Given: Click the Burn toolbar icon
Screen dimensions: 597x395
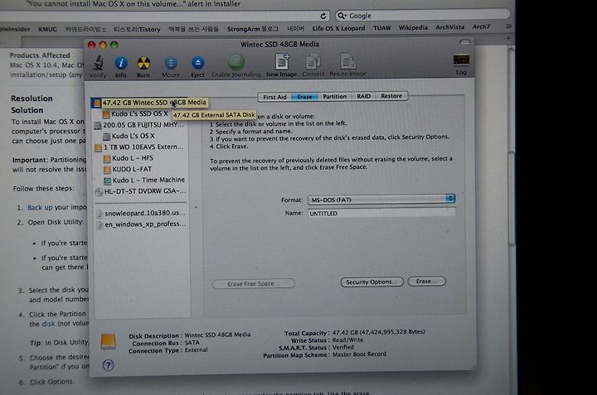Looking at the screenshot, I should [x=143, y=63].
